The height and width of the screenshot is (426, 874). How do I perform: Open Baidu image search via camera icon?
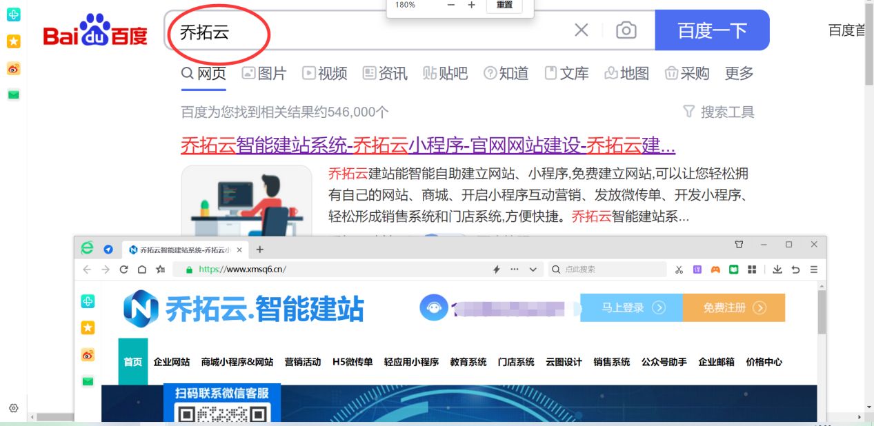[x=626, y=30]
